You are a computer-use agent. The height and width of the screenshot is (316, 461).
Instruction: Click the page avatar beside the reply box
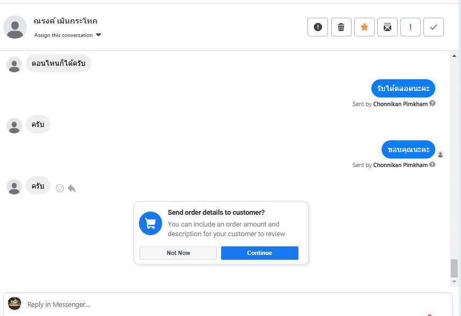pos(14,304)
